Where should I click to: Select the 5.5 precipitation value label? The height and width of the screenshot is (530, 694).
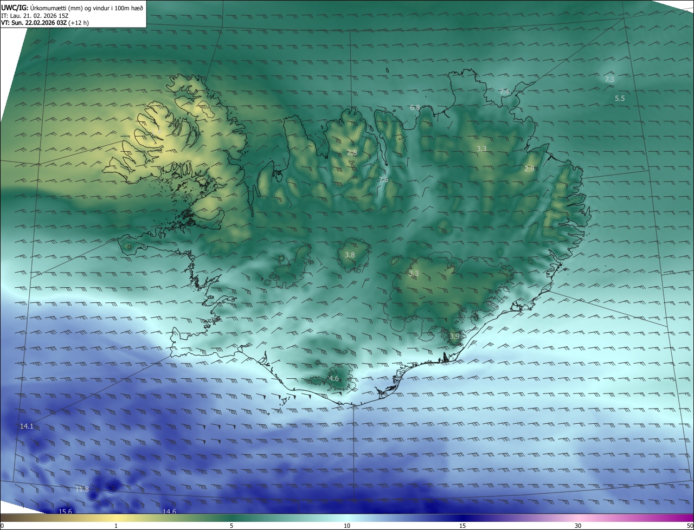pyautogui.click(x=620, y=99)
